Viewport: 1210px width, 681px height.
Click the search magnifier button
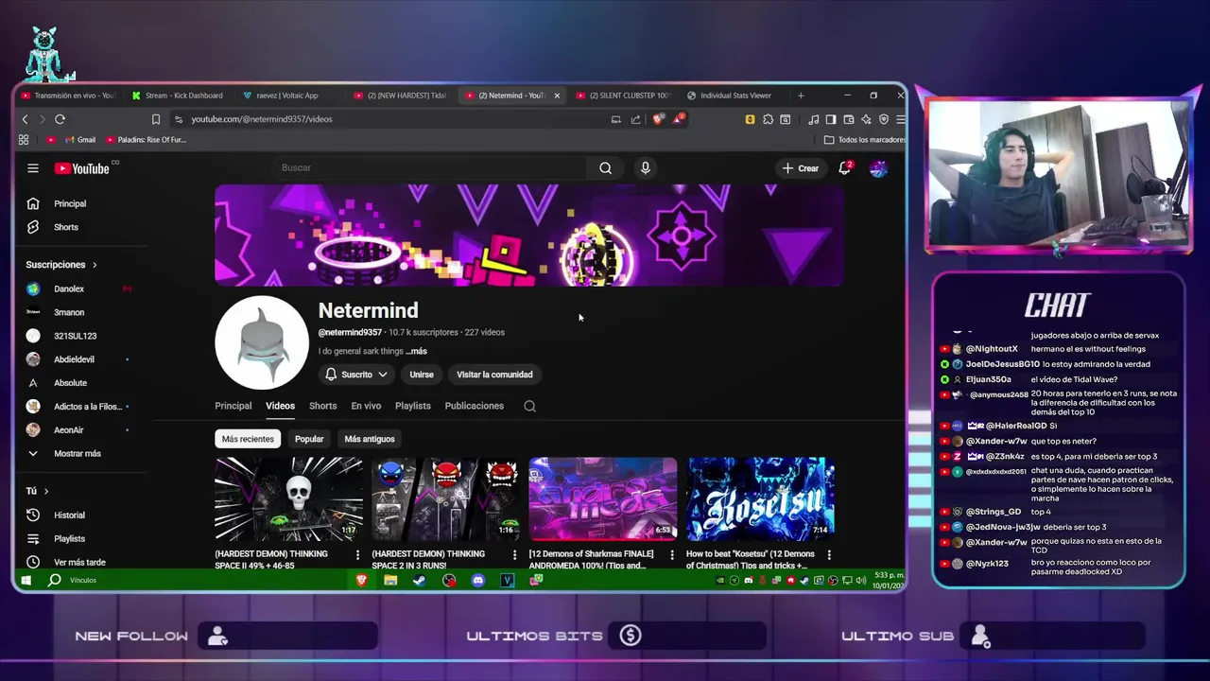605,167
